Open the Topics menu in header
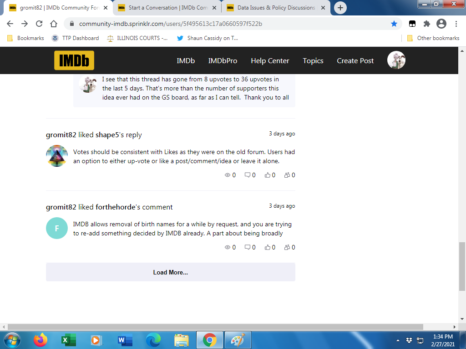The height and width of the screenshot is (349, 466). pyautogui.click(x=313, y=61)
